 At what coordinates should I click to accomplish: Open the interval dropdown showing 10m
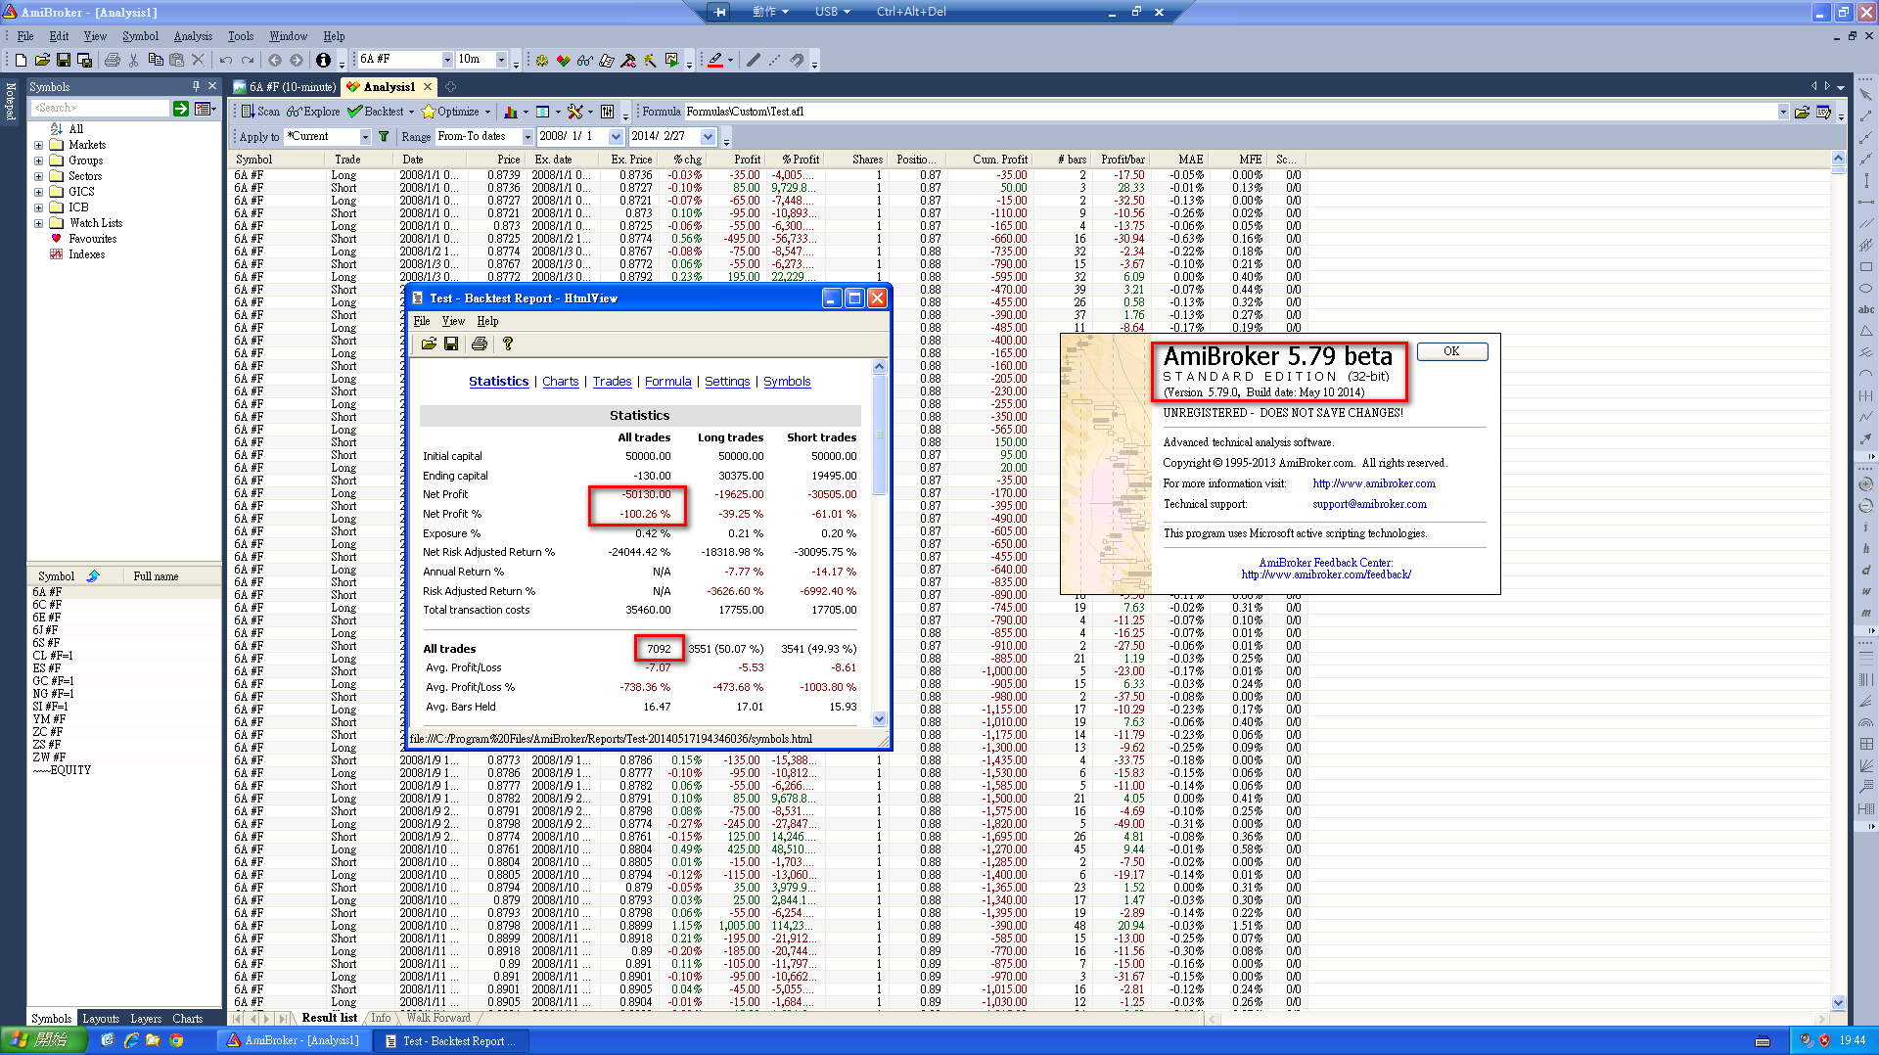pyautogui.click(x=501, y=60)
